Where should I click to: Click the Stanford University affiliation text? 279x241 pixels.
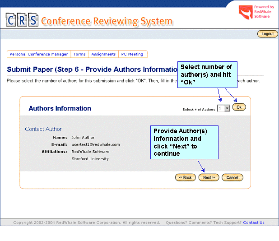pyautogui.click(x=90, y=159)
